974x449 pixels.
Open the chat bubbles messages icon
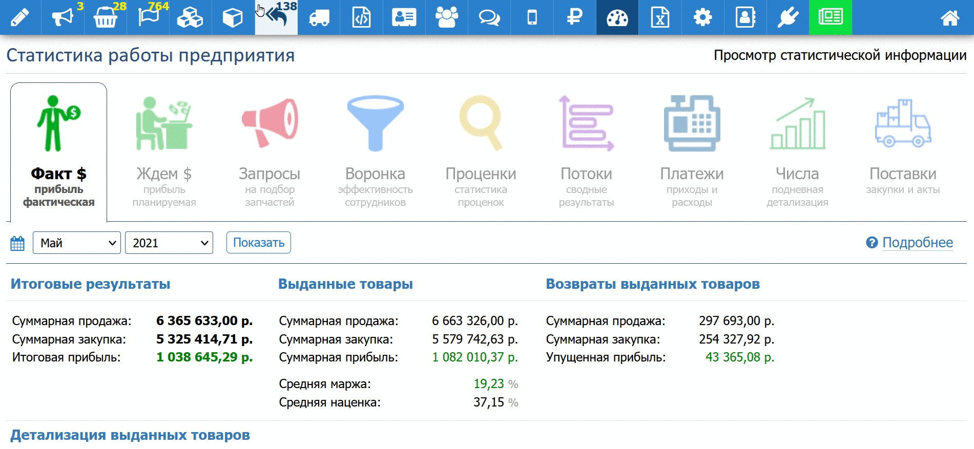tap(489, 17)
